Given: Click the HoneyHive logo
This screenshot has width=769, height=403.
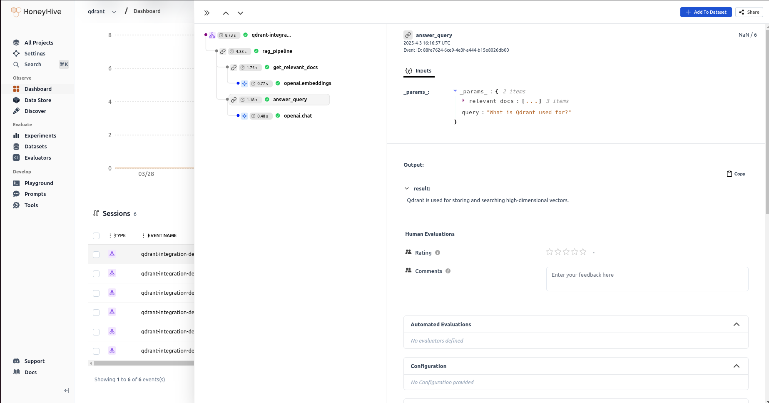Looking at the screenshot, I should tap(36, 12).
